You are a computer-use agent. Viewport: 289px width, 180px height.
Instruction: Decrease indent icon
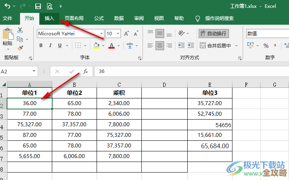181,45
